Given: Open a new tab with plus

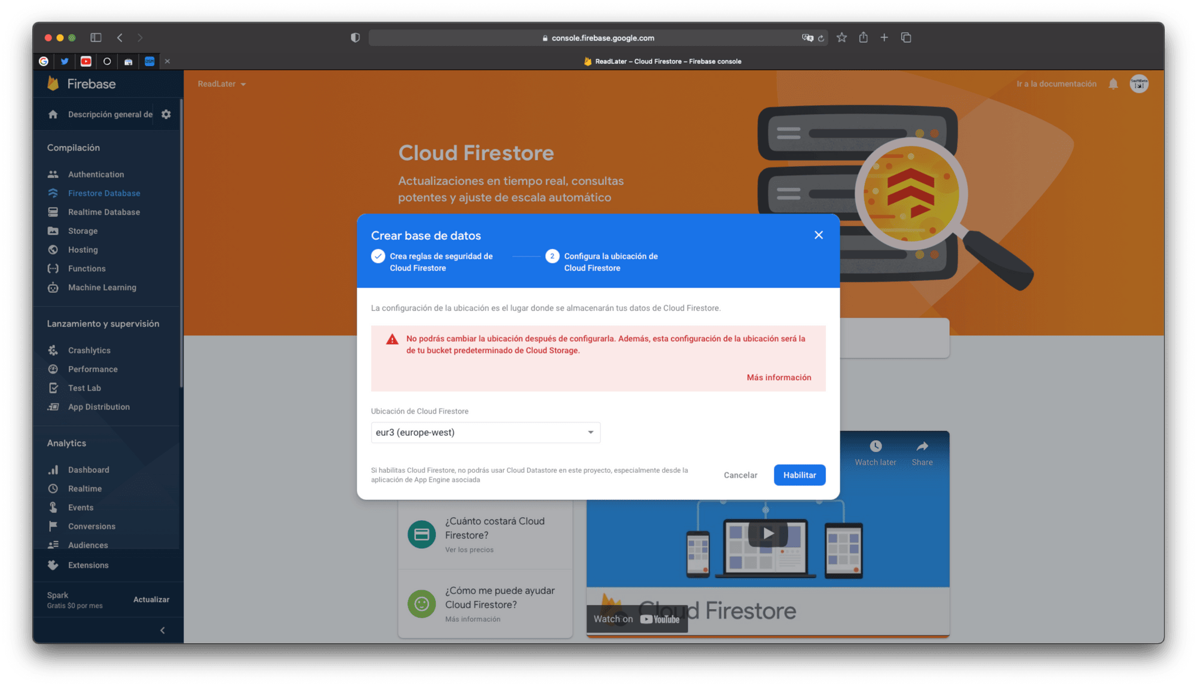Looking at the screenshot, I should (884, 38).
